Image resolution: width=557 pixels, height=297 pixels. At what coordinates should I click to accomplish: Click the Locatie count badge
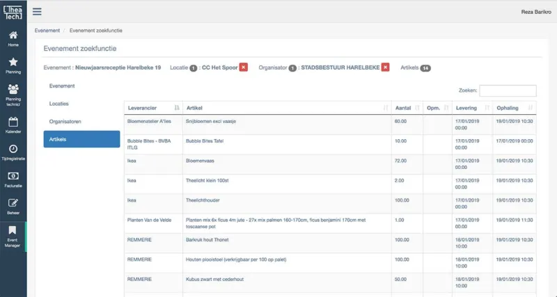click(194, 68)
